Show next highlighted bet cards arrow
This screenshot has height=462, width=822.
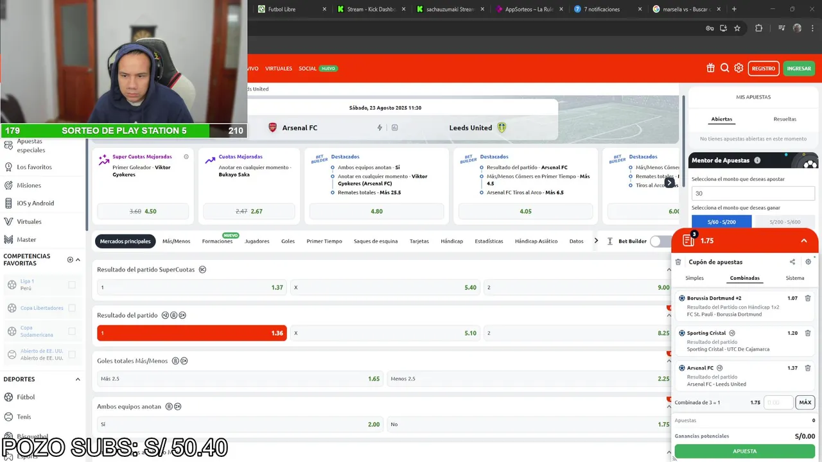coord(669,183)
